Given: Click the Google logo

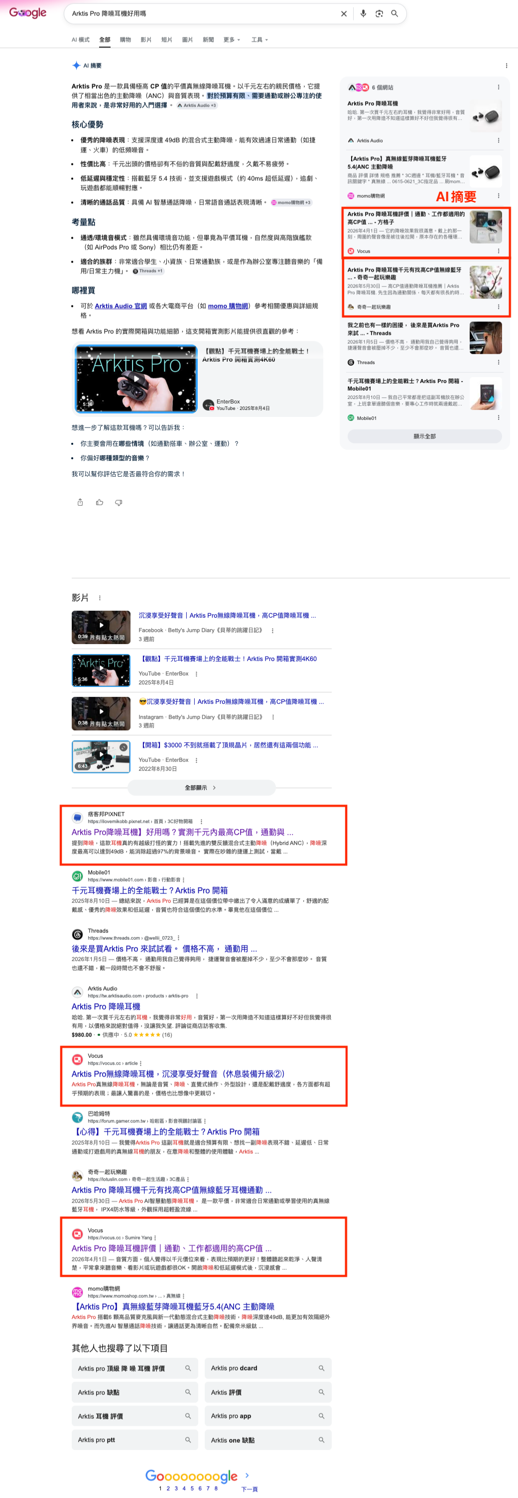Looking at the screenshot, I should coord(27,13).
